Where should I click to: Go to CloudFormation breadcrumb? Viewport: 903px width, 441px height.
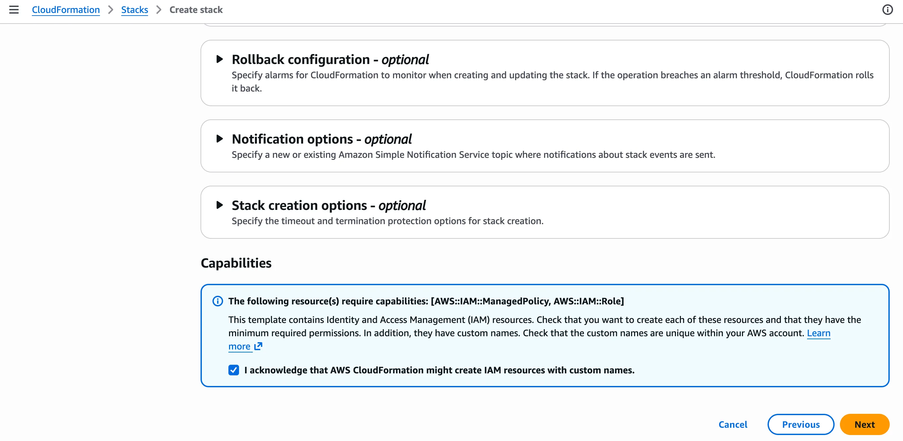point(66,10)
